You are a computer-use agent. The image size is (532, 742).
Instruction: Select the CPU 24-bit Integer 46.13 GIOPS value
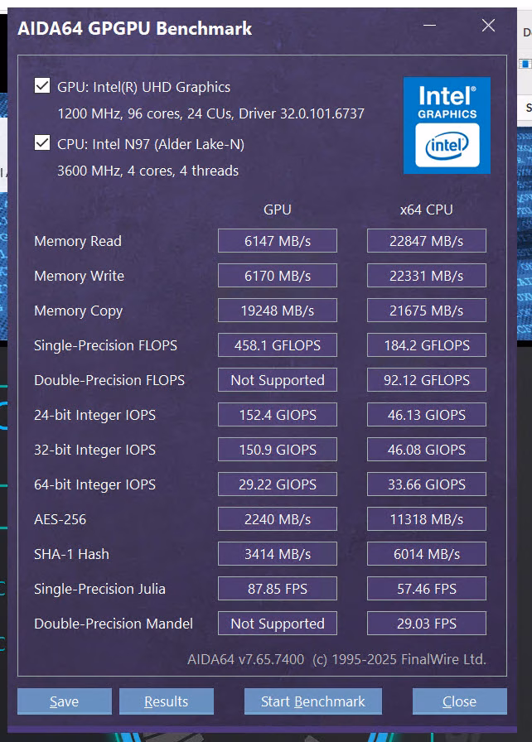pos(427,415)
